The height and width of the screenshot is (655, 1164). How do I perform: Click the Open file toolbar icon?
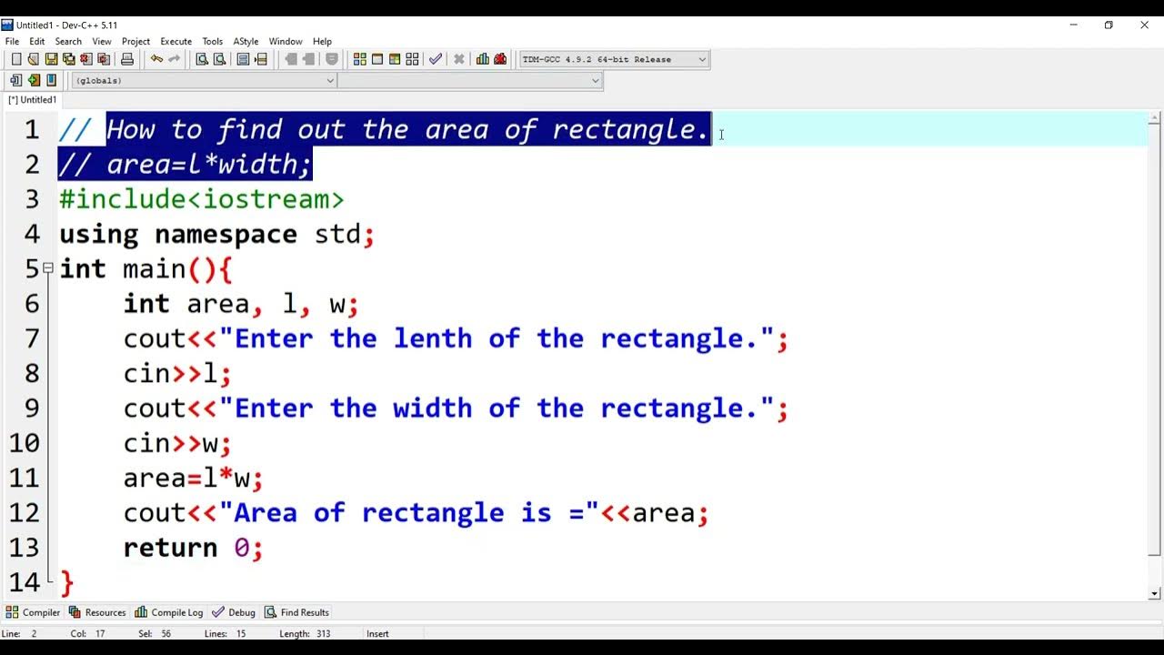pos(34,59)
